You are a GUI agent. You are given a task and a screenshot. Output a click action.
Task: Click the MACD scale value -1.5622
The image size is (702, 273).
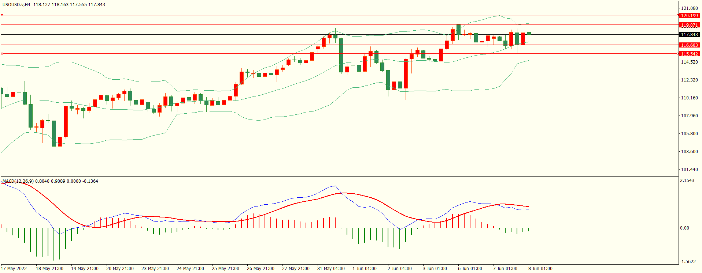[688, 262]
